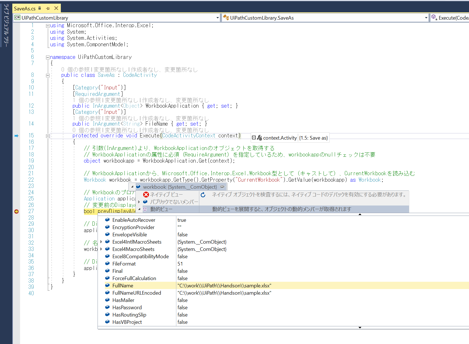Image resolution: width=469 pixels, height=344 pixels.
Task: Collapse the using directives block at line 1
Action: point(48,26)
